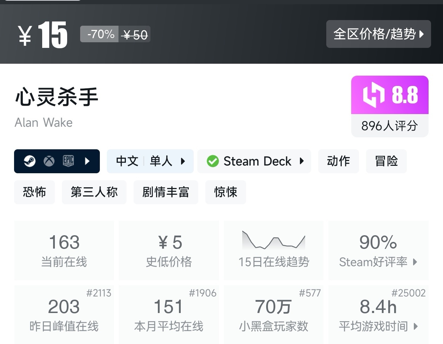Select the 动作 genre tag
This screenshot has width=443, height=344.
click(338, 161)
